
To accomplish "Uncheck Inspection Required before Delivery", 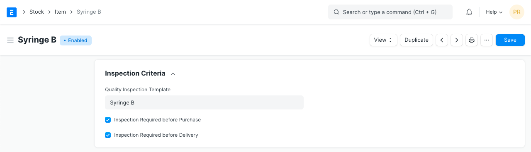I will pyautogui.click(x=108, y=135).
